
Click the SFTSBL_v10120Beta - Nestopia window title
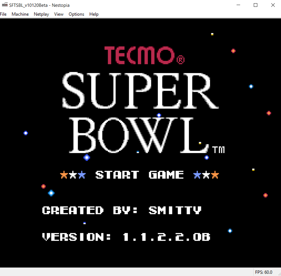click(39, 5)
